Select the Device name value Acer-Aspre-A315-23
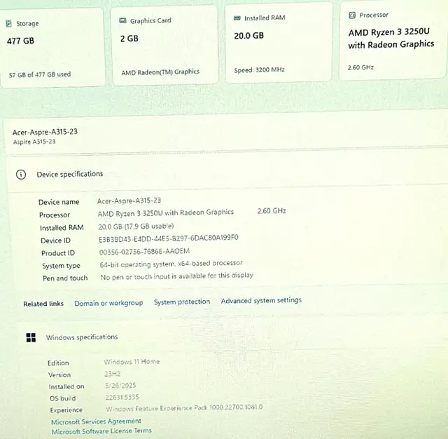The image size is (448, 439). coord(129,201)
